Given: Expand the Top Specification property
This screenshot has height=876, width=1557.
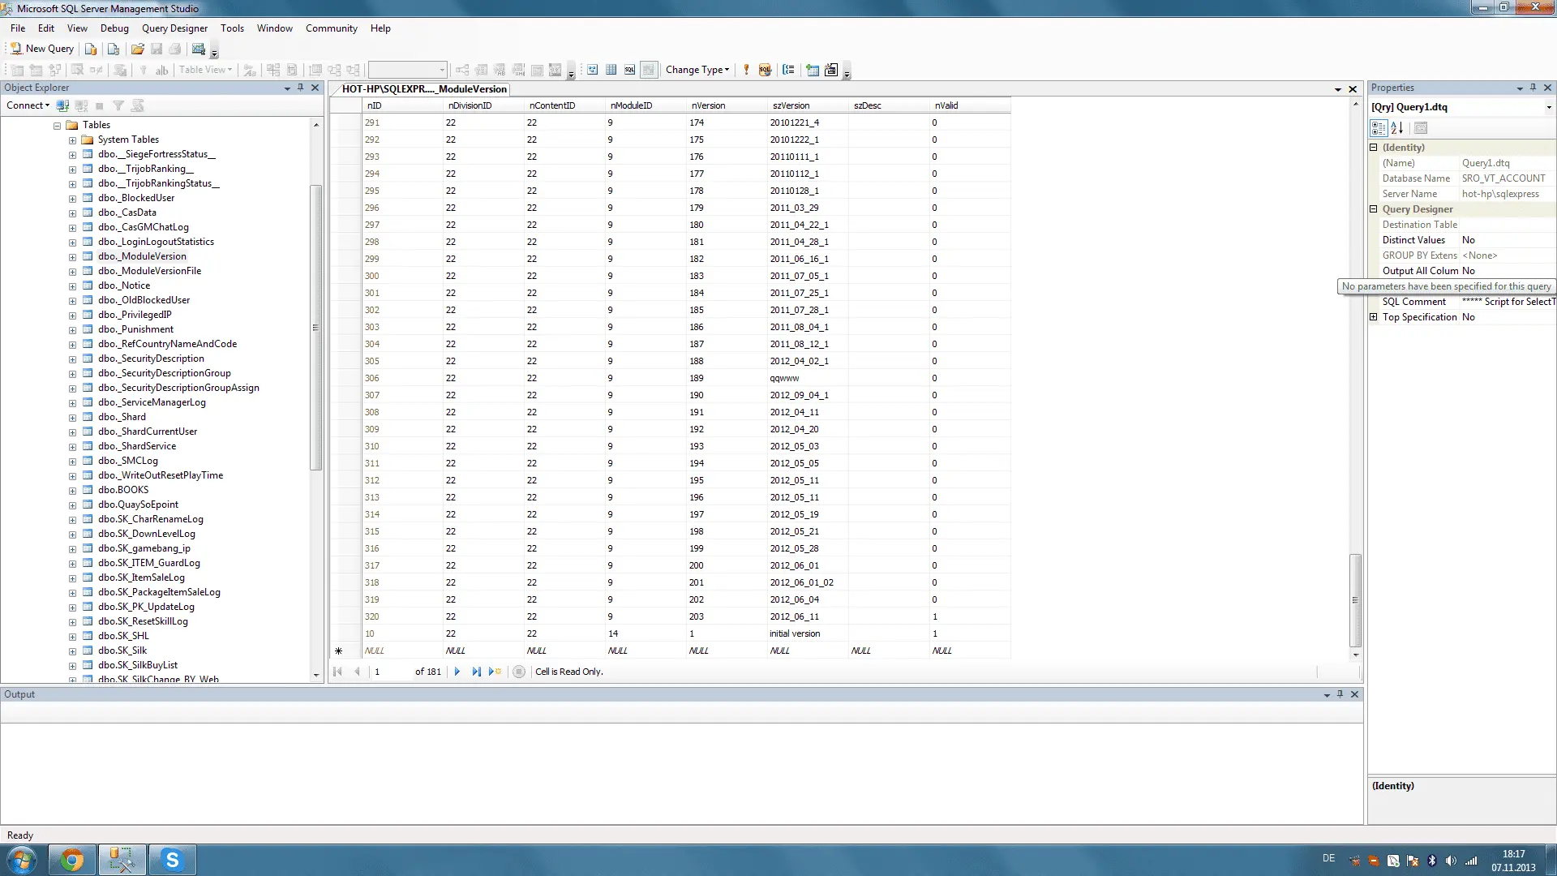Looking at the screenshot, I should point(1374,317).
